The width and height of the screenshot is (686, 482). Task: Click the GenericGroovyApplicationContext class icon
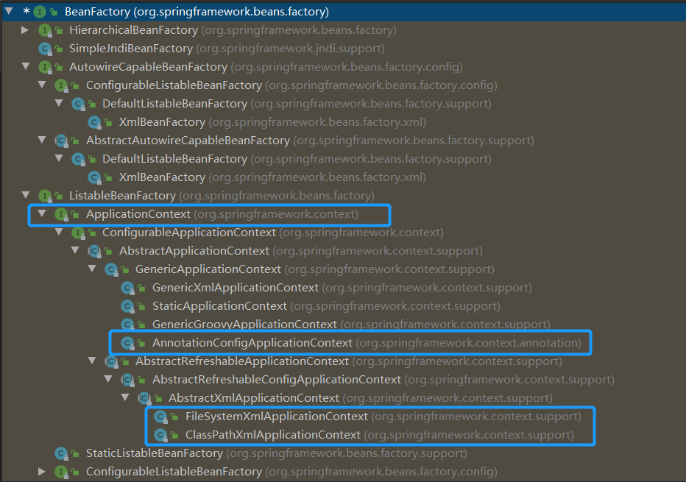click(x=127, y=325)
